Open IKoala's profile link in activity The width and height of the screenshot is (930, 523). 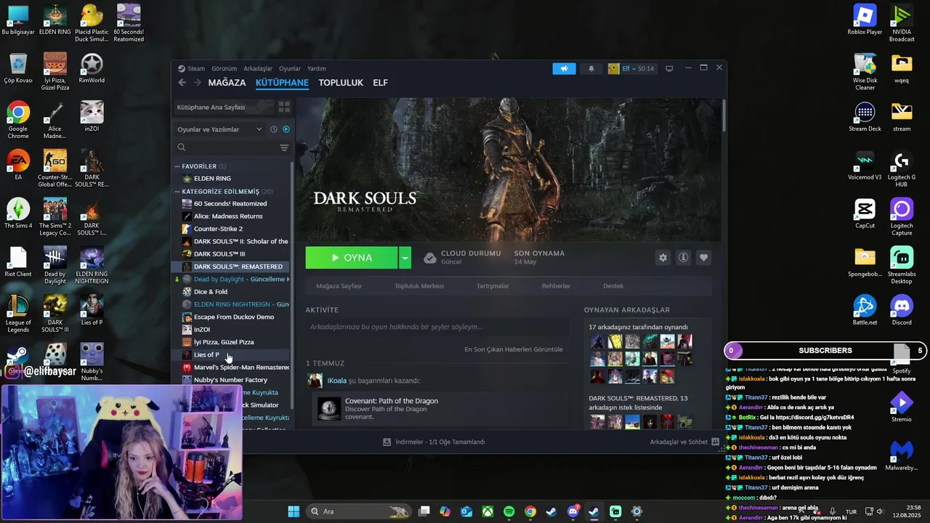(336, 381)
